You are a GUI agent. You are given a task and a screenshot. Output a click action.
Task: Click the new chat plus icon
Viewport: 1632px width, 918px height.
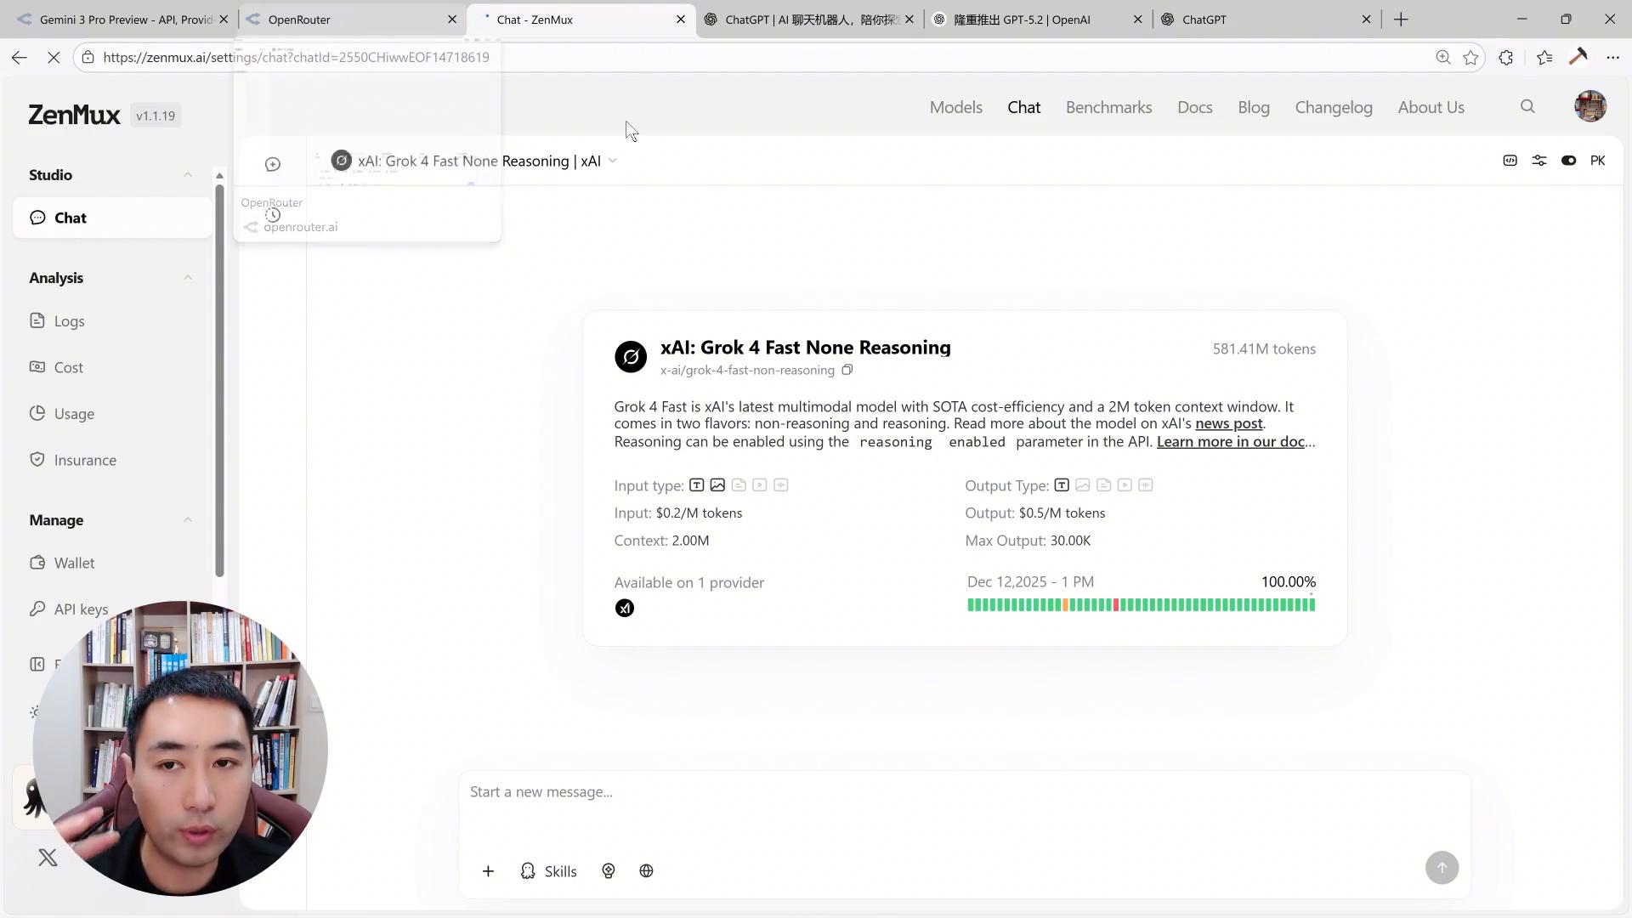point(273,165)
